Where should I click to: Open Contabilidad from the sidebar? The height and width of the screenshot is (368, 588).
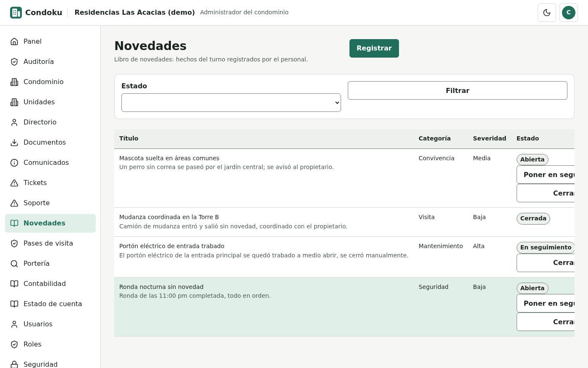coord(50,283)
